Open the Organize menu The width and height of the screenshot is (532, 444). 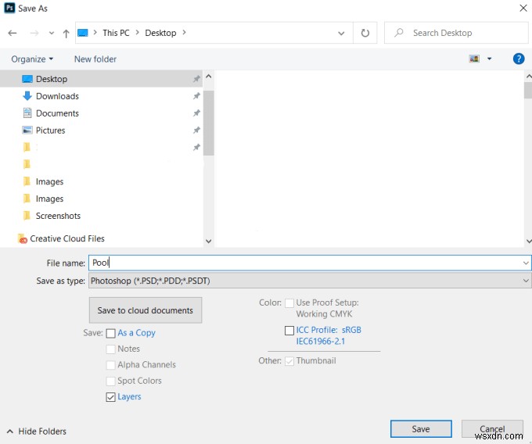pyautogui.click(x=32, y=59)
